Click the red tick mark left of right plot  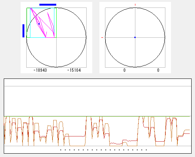[x=102, y=37]
